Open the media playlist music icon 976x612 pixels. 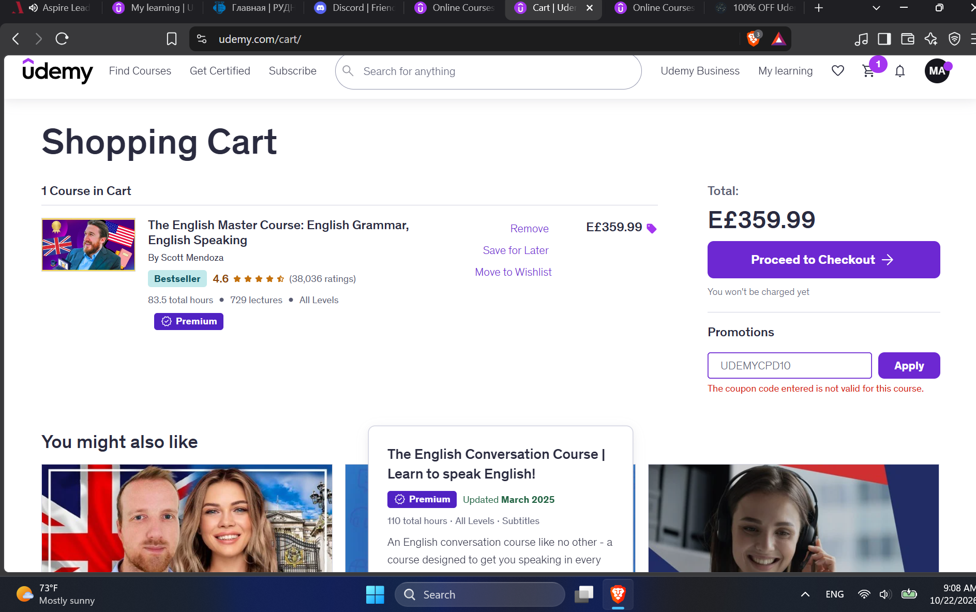tap(861, 39)
